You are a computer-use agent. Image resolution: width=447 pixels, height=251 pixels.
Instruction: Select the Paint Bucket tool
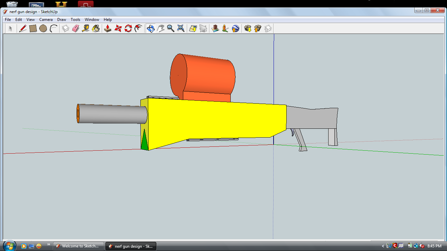point(96,28)
